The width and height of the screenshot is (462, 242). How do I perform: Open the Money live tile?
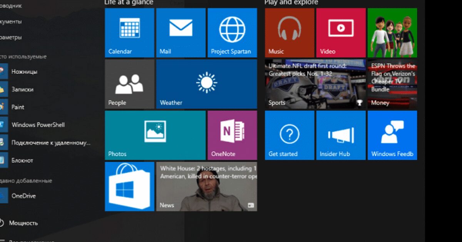392,84
